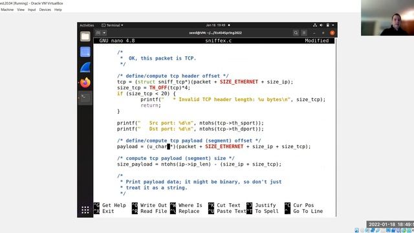Click the ^X Exit shortcut
The height and width of the screenshot is (233, 414).
pyautogui.click(x=104, y=211)
